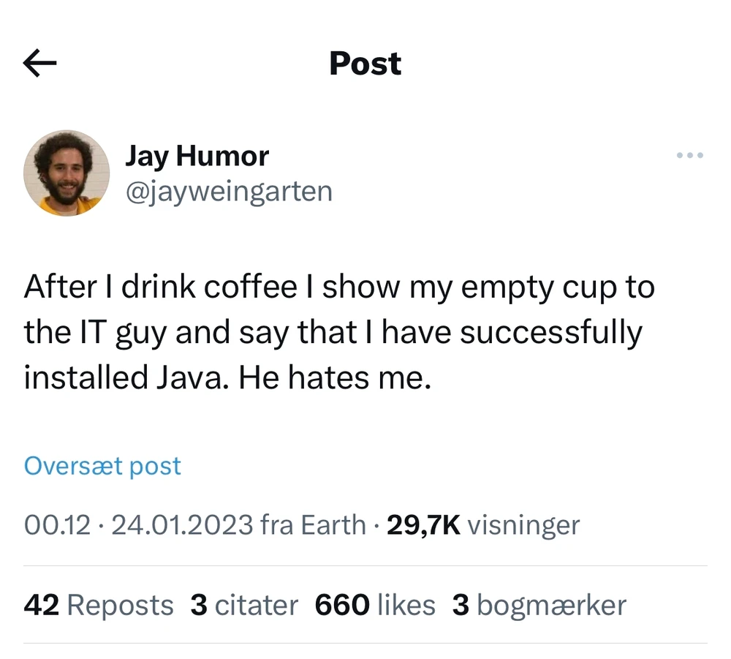731x659 pixels.
Task: Open the three-dot more options menu
Action: pos(689,155)
